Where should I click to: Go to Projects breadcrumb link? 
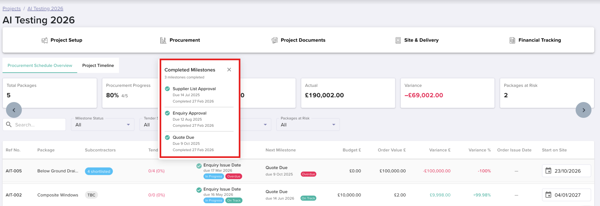pyautogui.click(x=12, y=9)
